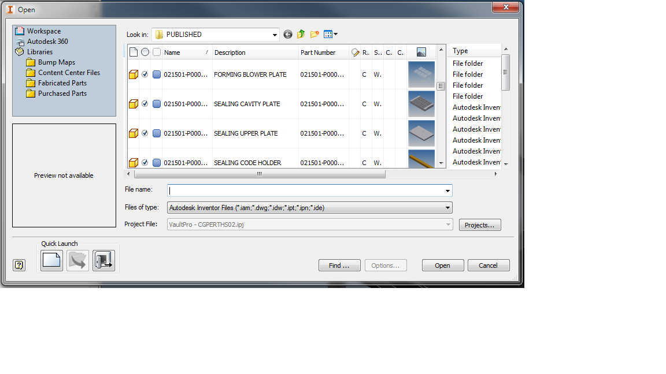Screen dimensions: 666x374
Task: Click the Cancel button
Action: pos(489,265)
